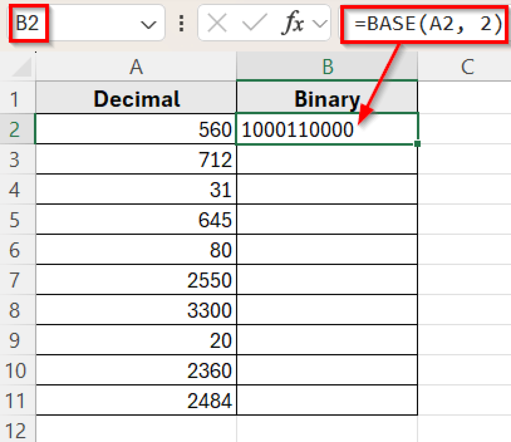Expand the Name Box dropdown arrow
The height and width of the screenshot is (442, 511).
[x=148, y=24]
